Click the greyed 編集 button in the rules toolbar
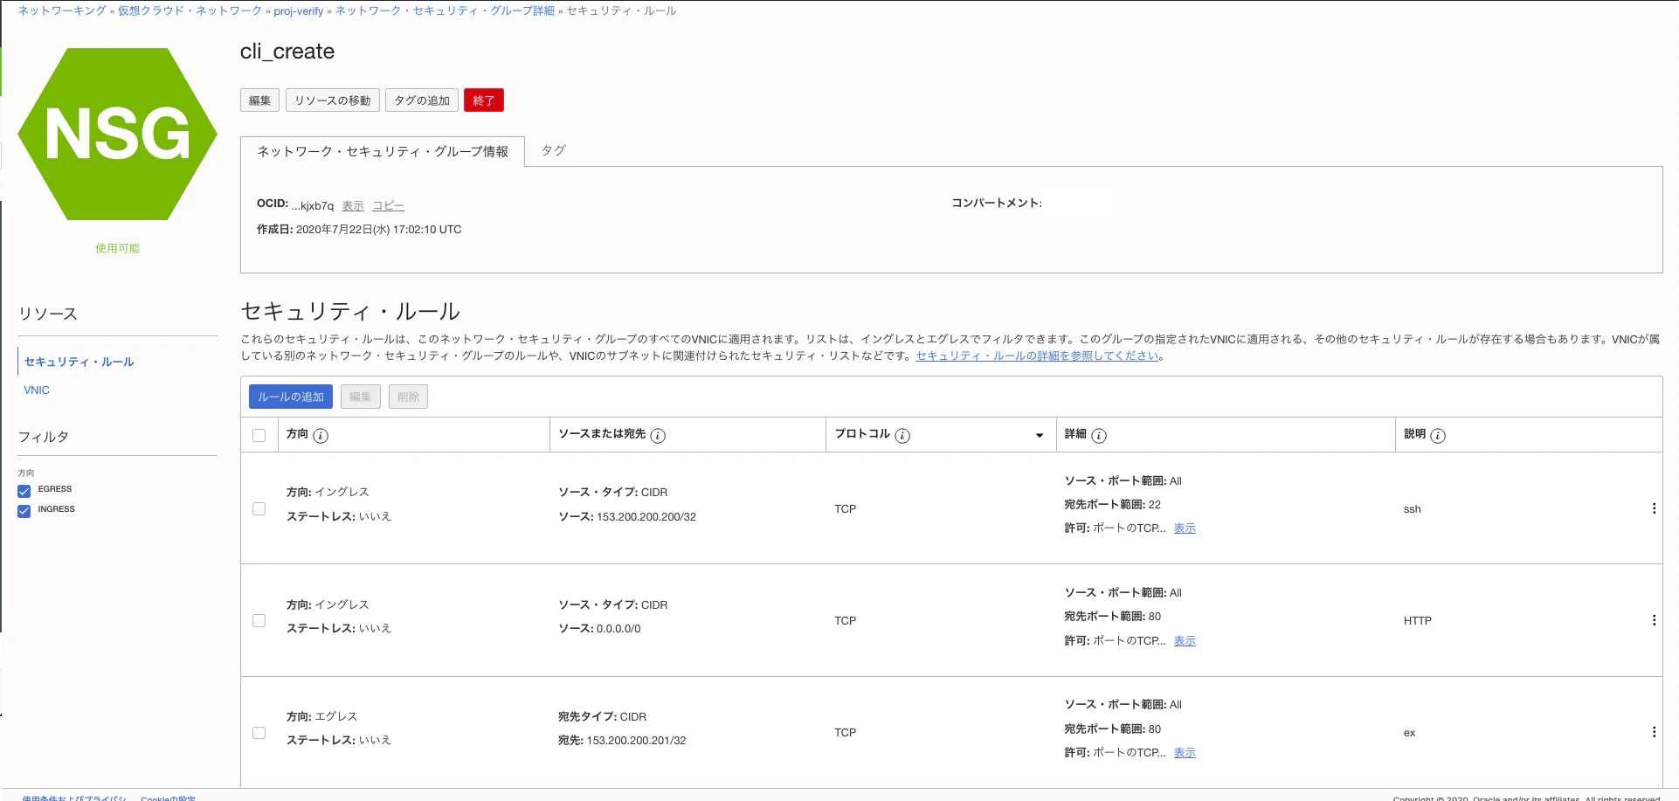Screen dimensions: 1679x801 coord(361,397)
